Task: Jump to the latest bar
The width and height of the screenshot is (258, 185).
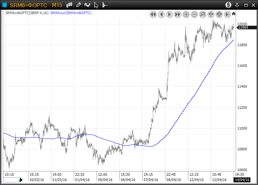Action: point(227,14)
